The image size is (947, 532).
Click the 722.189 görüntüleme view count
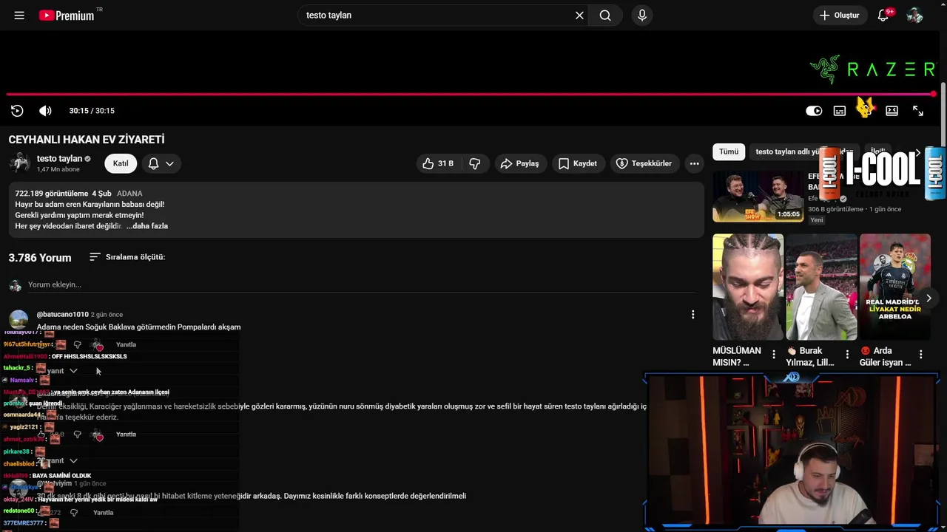point(51,194)
